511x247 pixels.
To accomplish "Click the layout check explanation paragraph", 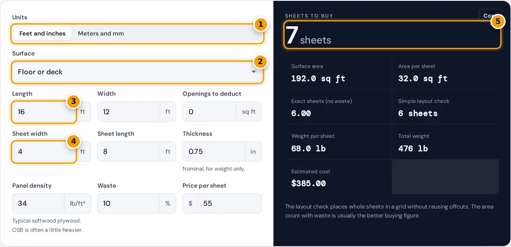I will click(389, 211).
